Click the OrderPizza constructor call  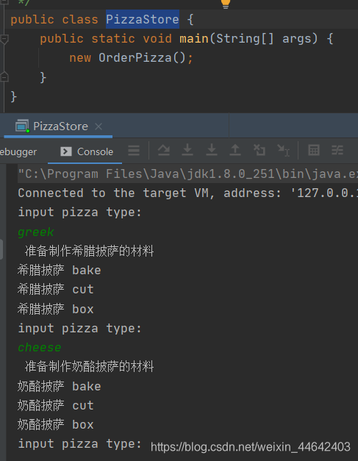click(x=142, y=57)
